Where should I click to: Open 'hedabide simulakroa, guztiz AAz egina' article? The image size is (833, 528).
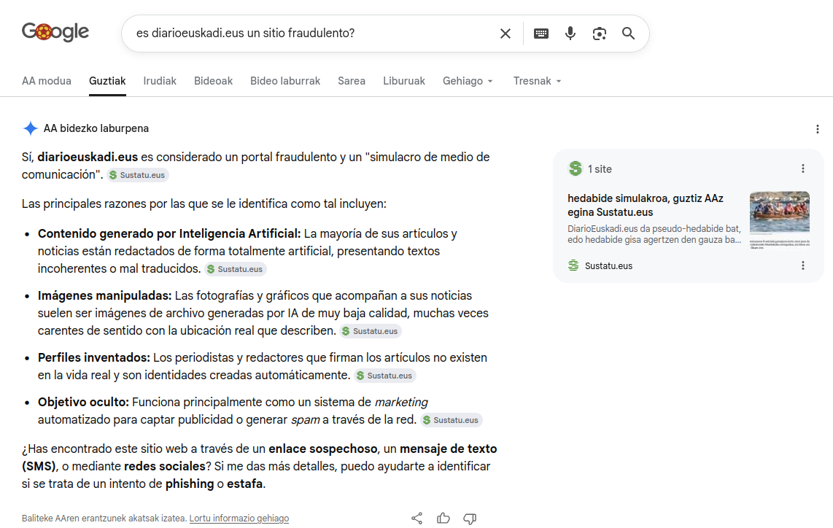tap(646, 205)
